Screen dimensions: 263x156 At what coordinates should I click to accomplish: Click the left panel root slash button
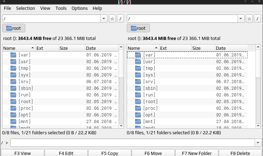click(120, 19)
